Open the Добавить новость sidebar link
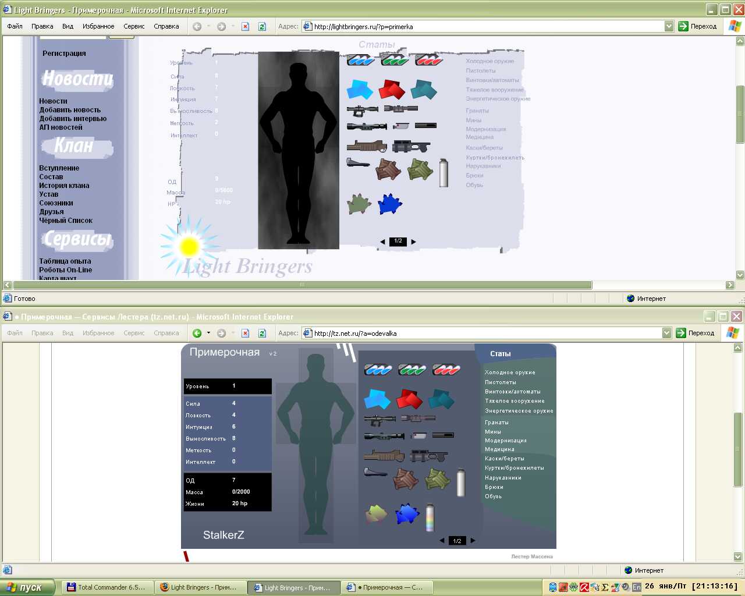The image size is (745, 596). point(70,110)
